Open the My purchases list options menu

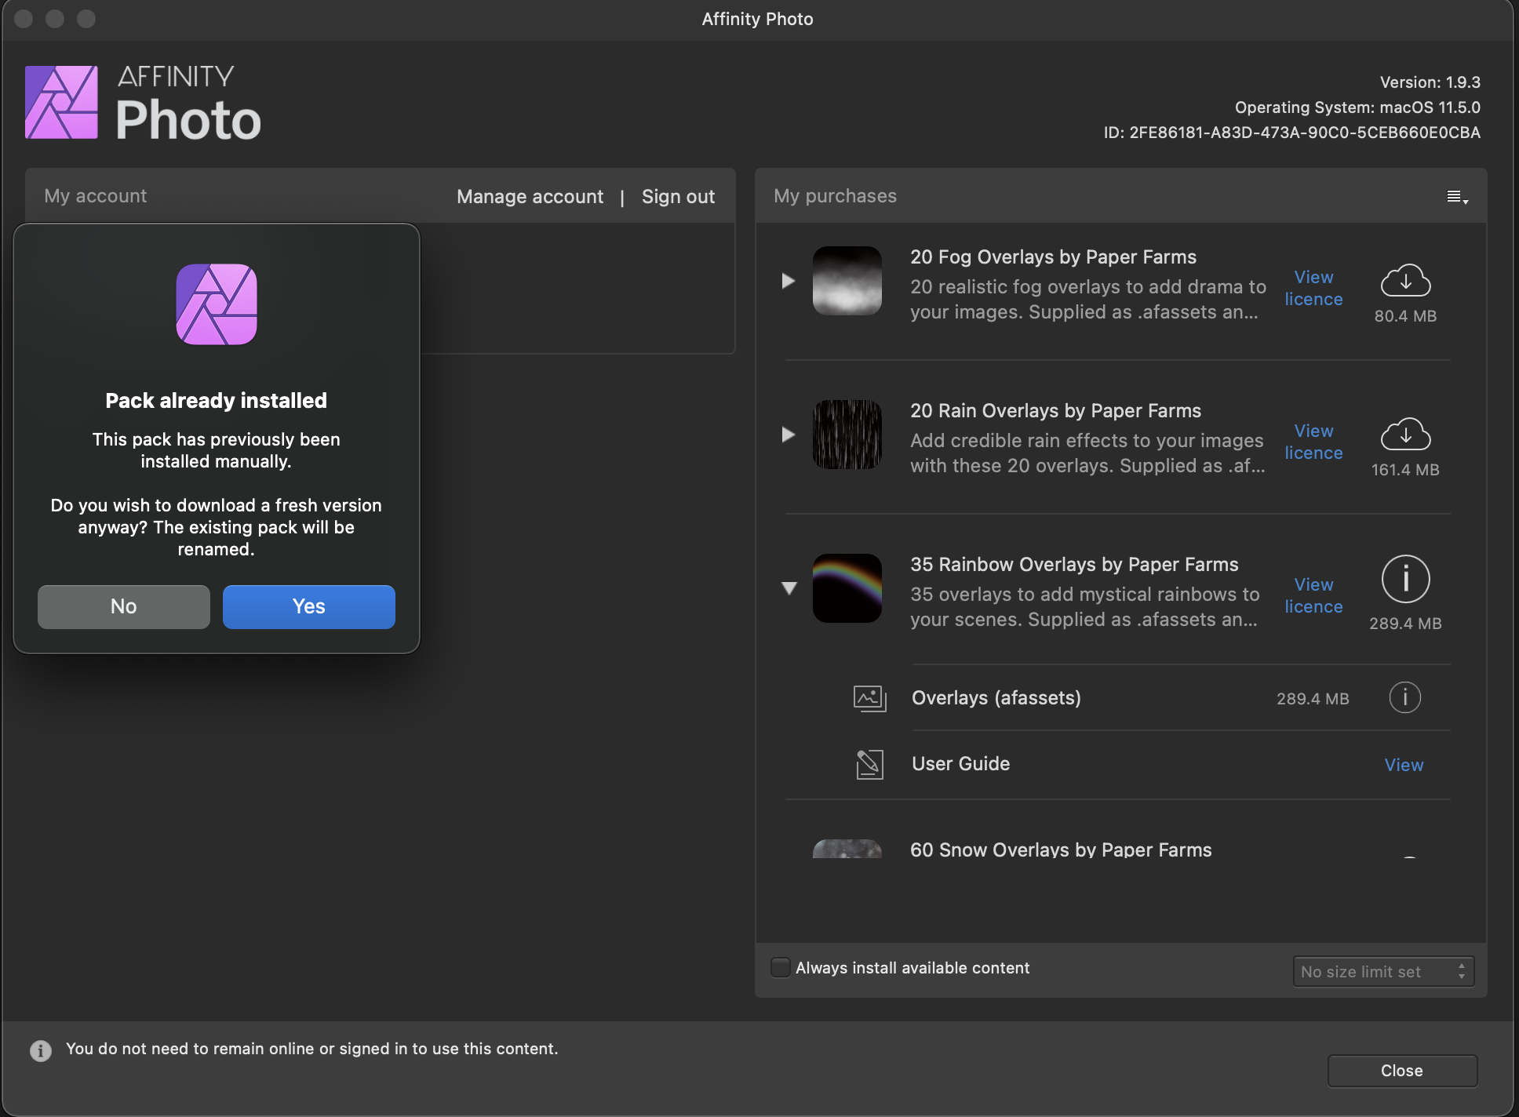[1457, 197]
